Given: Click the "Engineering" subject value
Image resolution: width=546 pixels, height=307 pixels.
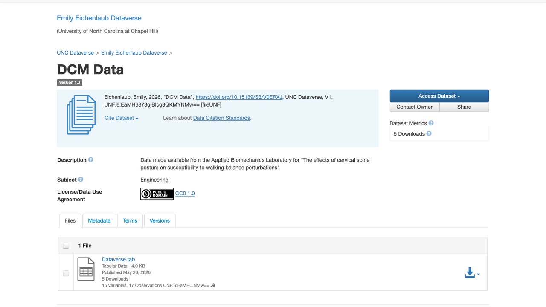Looking at the screenshot, I should coord(154,180).
